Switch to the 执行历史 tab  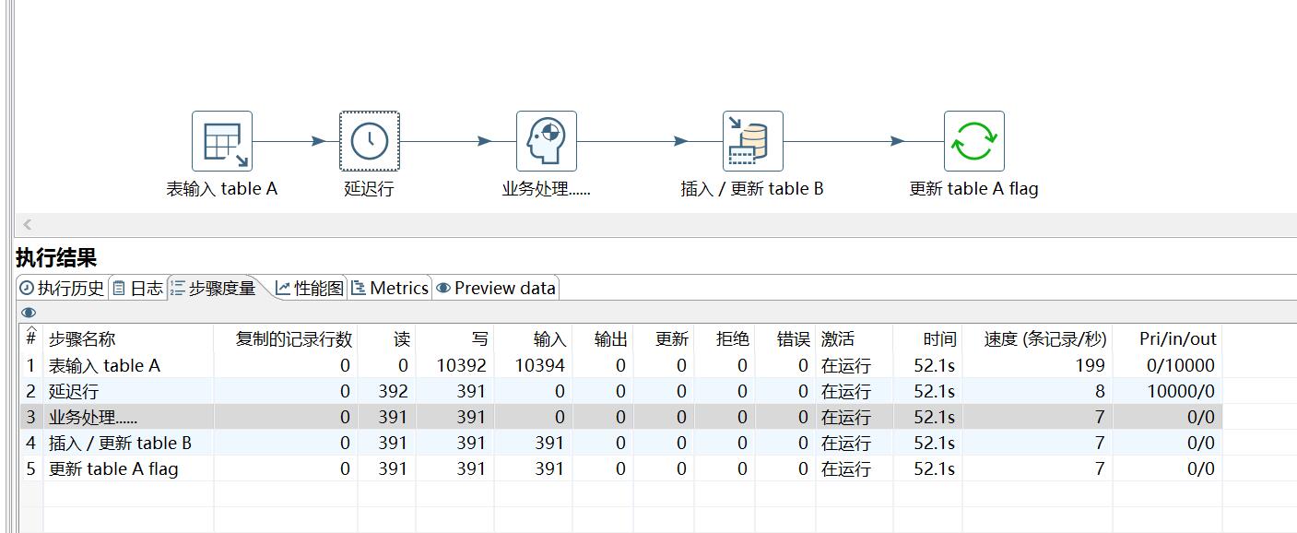pos(63,288)
